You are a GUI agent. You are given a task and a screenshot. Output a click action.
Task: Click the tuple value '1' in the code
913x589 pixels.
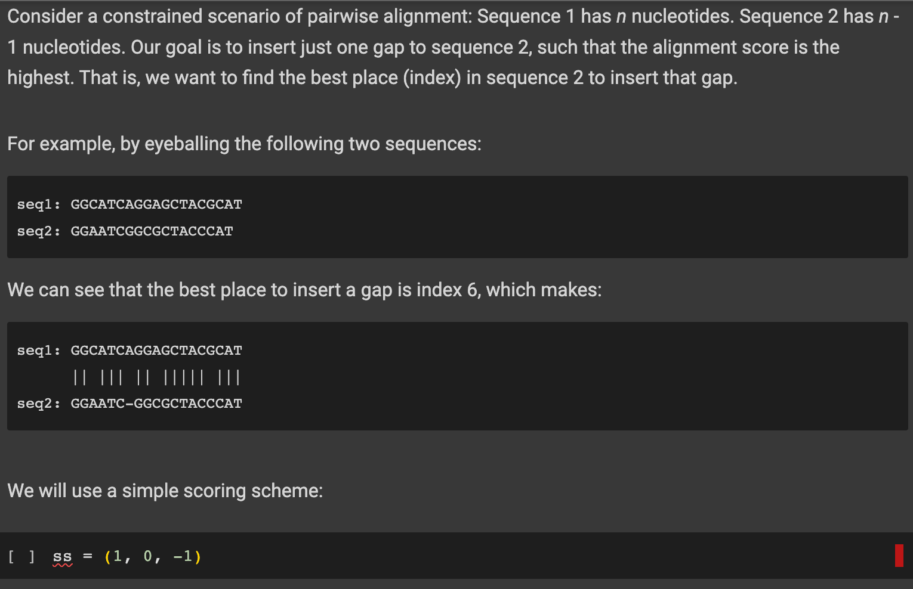(117, 556)
